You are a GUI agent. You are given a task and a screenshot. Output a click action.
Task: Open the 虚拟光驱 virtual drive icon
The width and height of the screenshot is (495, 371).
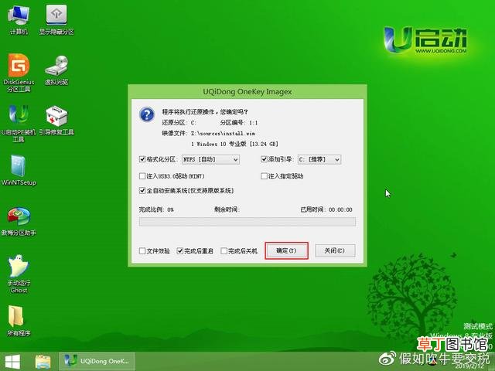coord(56,70)
